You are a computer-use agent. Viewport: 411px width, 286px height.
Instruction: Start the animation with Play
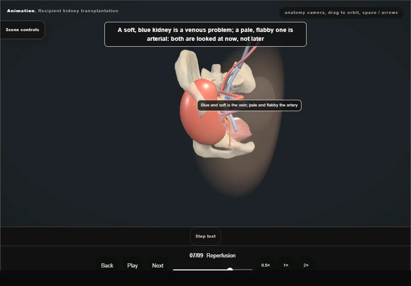pos(132,265)
